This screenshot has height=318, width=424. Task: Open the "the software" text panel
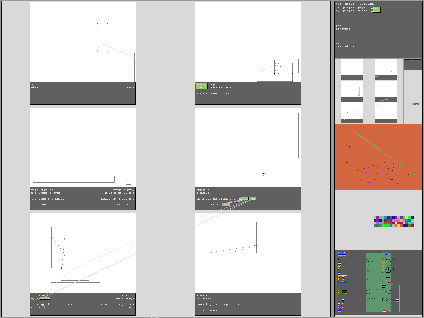[378, 32]
